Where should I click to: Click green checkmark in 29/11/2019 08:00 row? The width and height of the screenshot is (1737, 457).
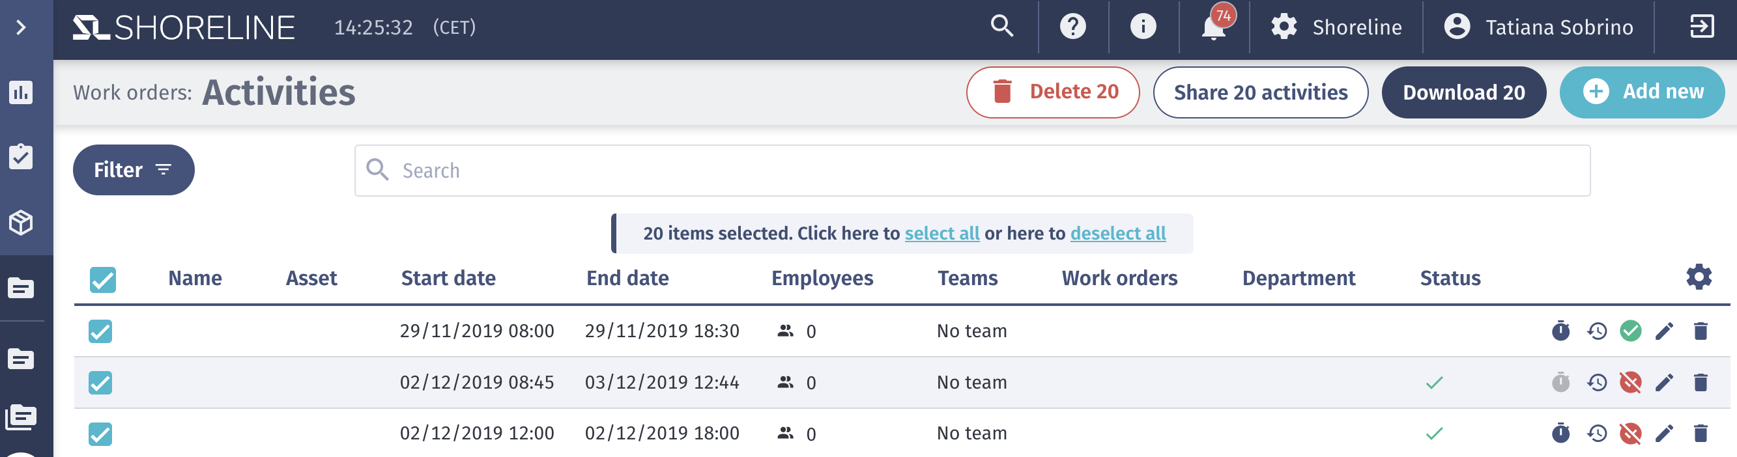pos(1629,331)
